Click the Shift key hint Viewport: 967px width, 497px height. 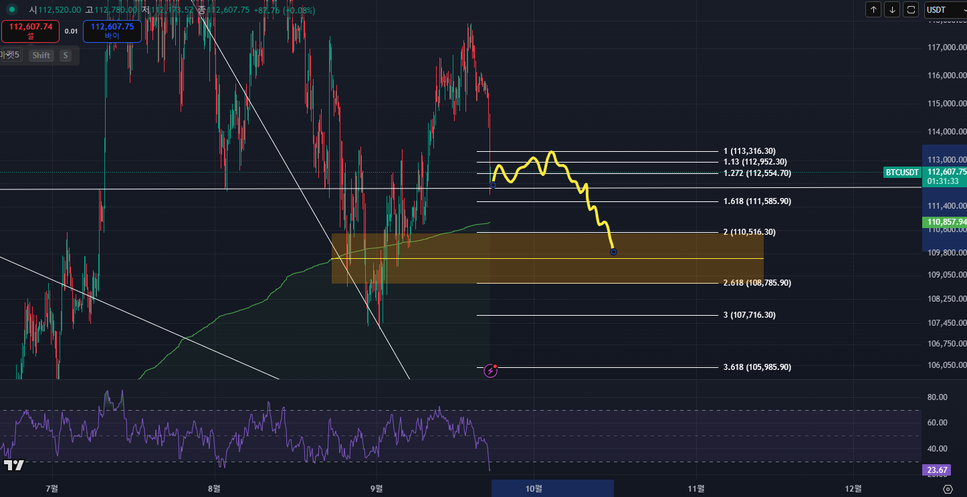[41, 56]
